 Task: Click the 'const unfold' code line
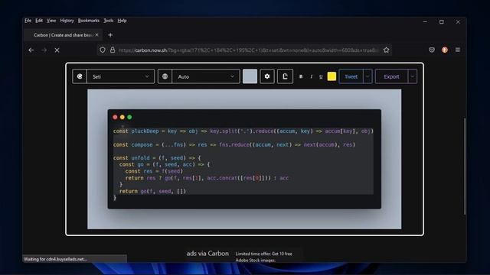click(157, 158)
